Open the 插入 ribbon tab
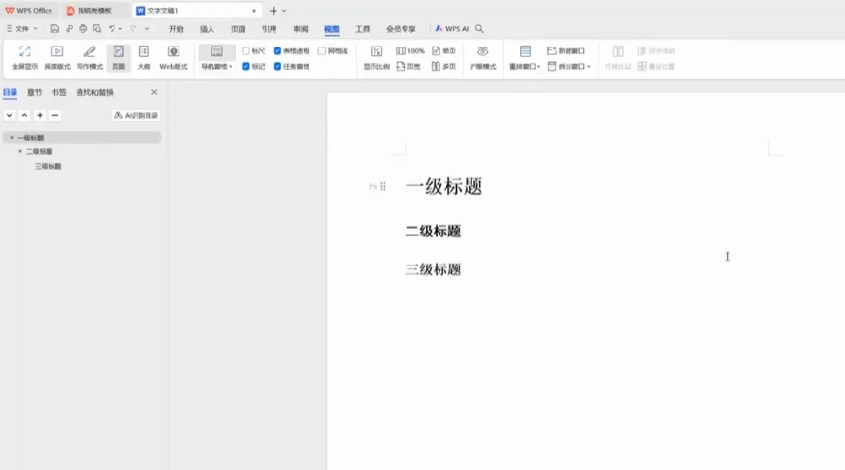 click(x=207, y=29)
